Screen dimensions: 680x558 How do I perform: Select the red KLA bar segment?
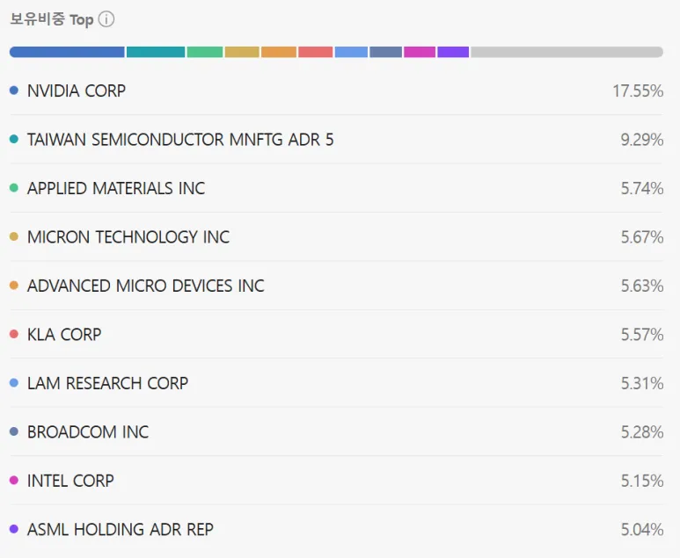pos(316,52)
